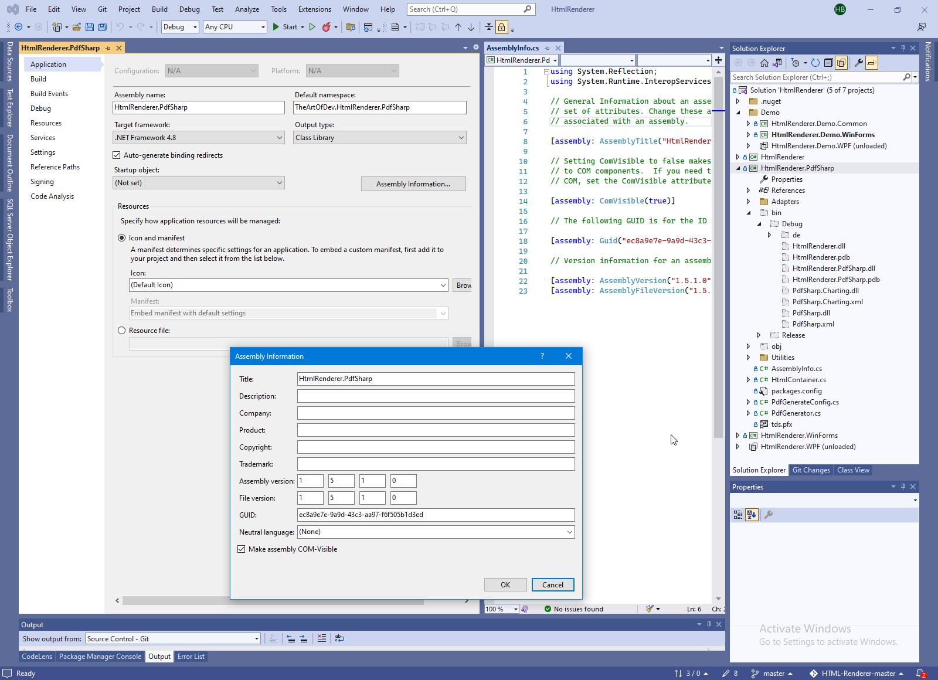Clear all output with Clear All icon
The height and width of the screenshot is (680, 938).
322,638
